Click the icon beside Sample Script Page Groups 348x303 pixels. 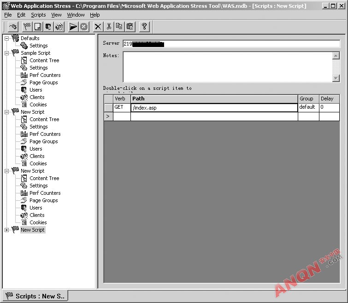tap(24, 82)
